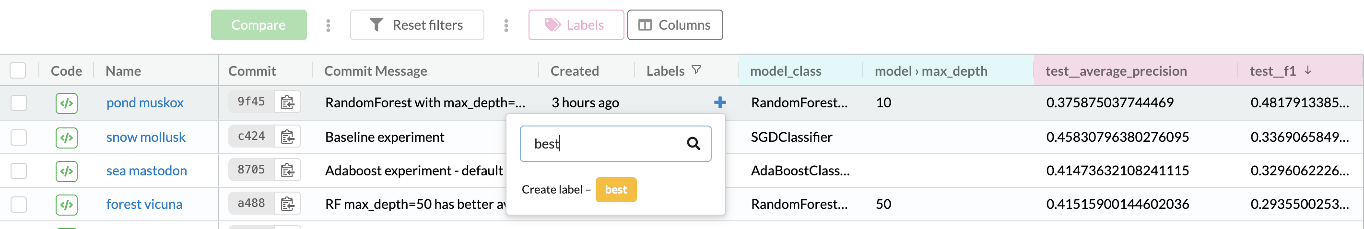Check the select-all header checkbox
Image resolution: width=1364 pixels, height=229 pixels.
click(x=18, y=71)
